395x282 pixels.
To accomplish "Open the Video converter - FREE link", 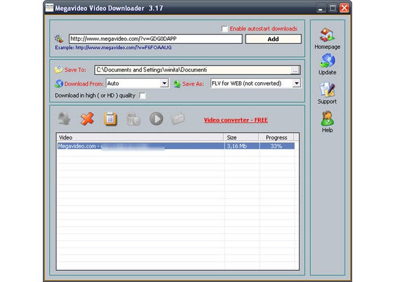I will [x=236, y=120].
